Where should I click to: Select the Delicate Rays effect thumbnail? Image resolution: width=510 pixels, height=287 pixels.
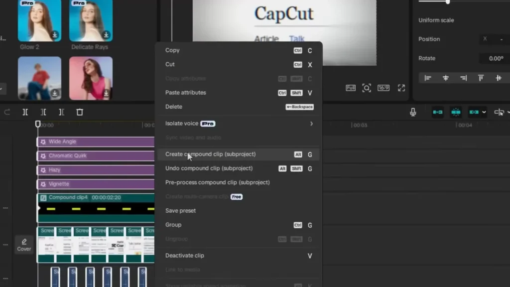pyautogui.click(x=91, y=20)
